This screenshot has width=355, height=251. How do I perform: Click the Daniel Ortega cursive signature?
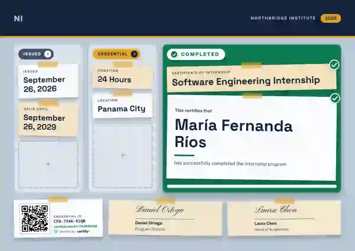click(160, 210)
